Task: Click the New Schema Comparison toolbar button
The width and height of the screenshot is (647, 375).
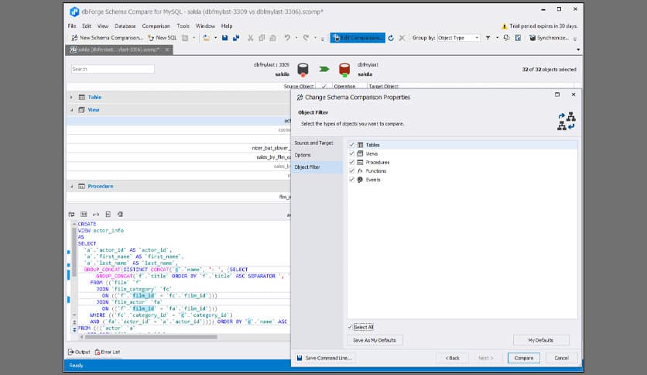Action: click(x=107, y=38)
